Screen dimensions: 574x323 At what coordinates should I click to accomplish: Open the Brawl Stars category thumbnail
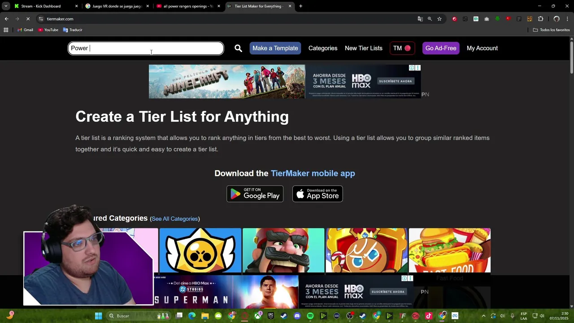click(x=200, y=250)
